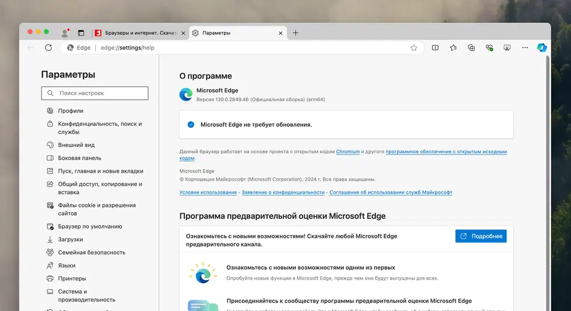Open Collections toolbar icon
The height and width of the screenshot is (311, 571).
pos(471,48)
